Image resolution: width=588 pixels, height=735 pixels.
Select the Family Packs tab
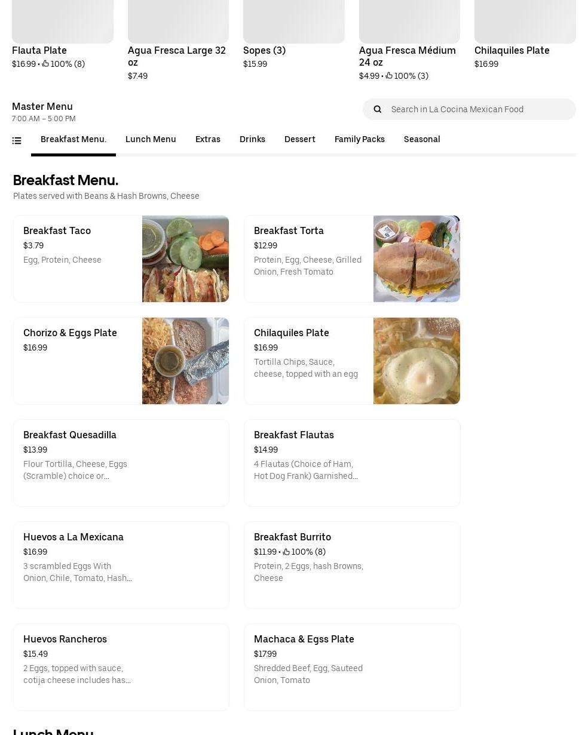coord(360,140)
